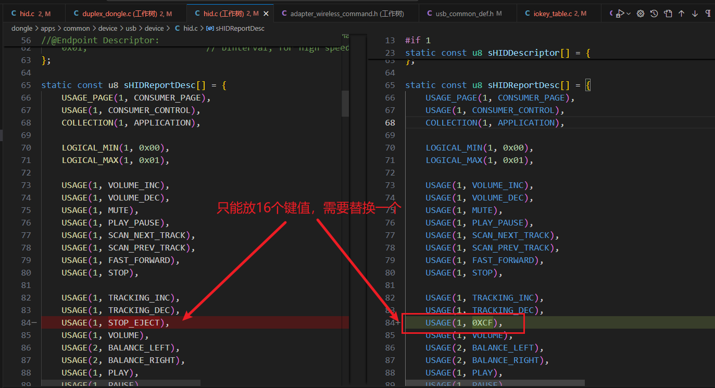Toggle whitespace pilcrow icon

pos(708,14)
